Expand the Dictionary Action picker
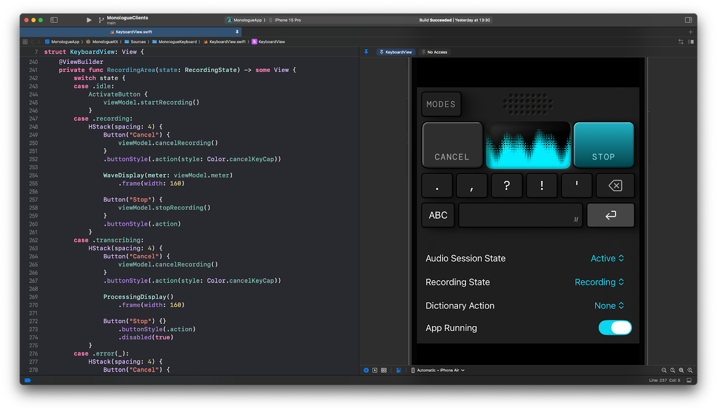The width and height of the screenshot is (717, 411). 609,306
